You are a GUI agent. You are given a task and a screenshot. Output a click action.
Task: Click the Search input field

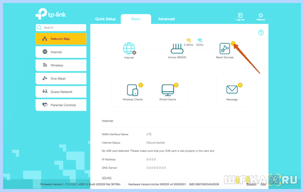click(61, 27)
